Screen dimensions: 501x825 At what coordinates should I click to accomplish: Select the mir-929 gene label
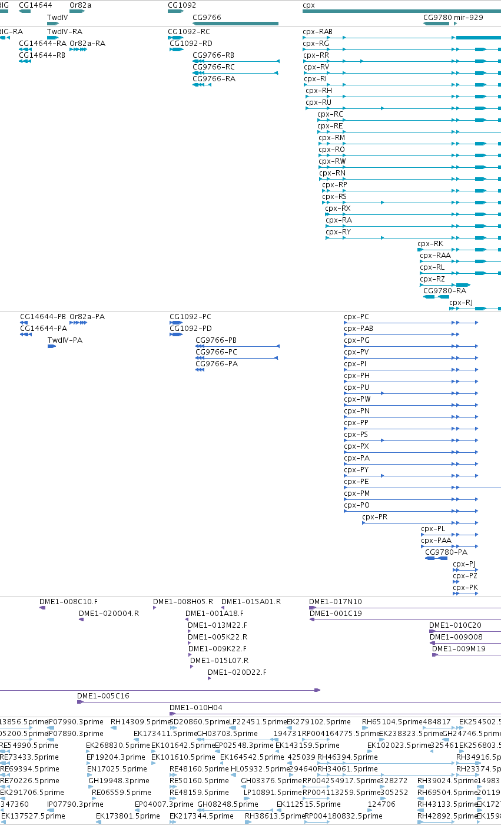(x=469, y=18)
